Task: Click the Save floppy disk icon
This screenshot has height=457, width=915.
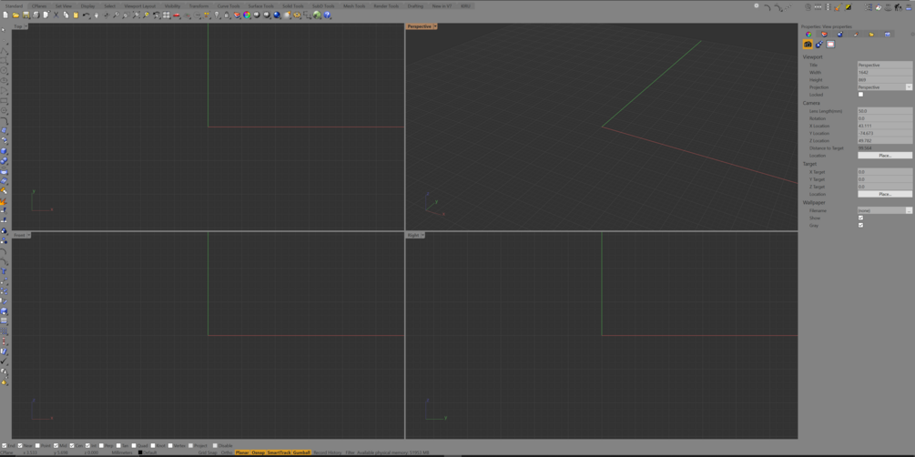Action: tap(26, 15)
